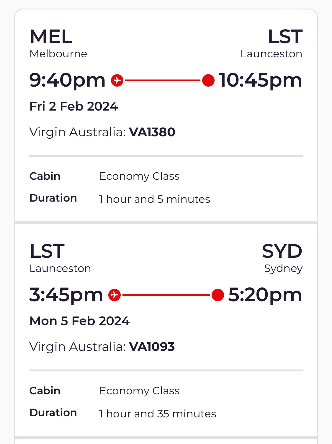Viewport: 332px width, 444px height.
Task: Click the 1 hour and 35 minutes duration
Action: pos(158,414)
